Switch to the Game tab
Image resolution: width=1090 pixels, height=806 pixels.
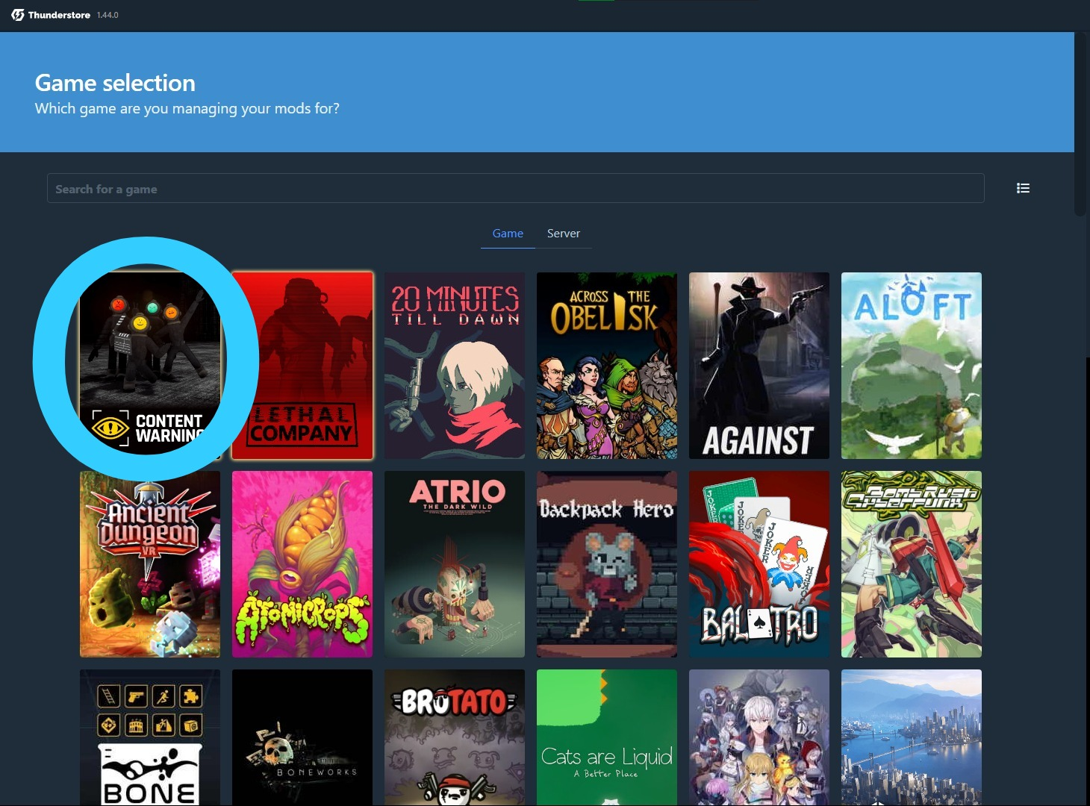508,234
